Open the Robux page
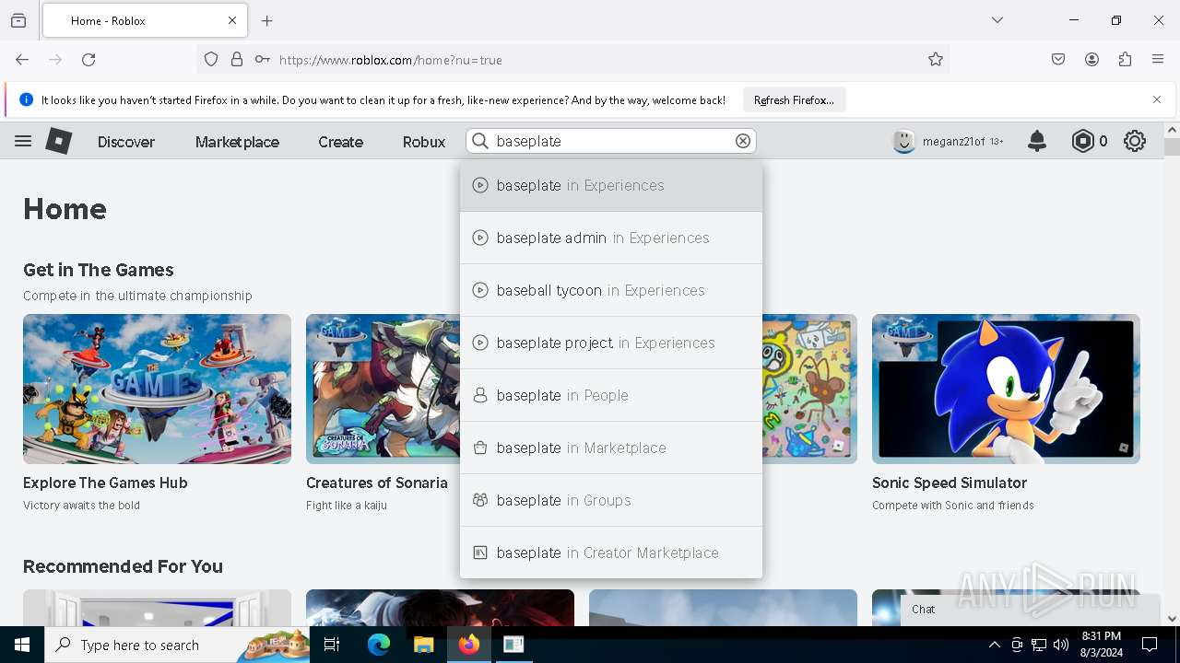1180x663 pixels. (424, 142)
